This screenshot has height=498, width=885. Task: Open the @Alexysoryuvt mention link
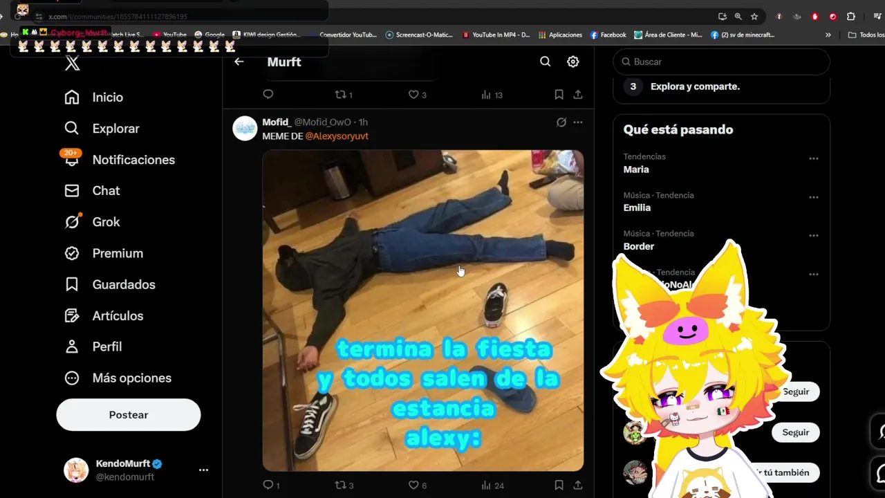click(x=337, y=136)
